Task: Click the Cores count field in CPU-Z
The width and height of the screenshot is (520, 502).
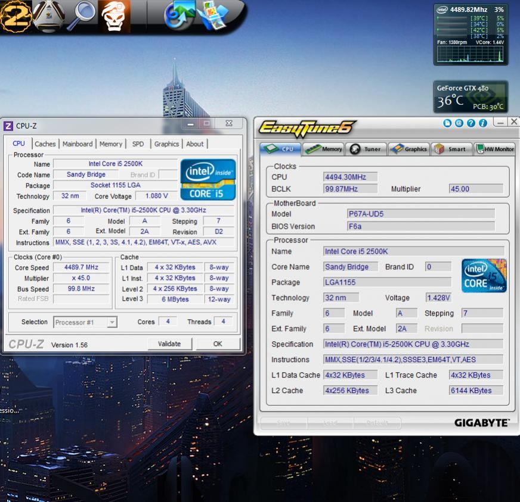Action: pos(168,322)
